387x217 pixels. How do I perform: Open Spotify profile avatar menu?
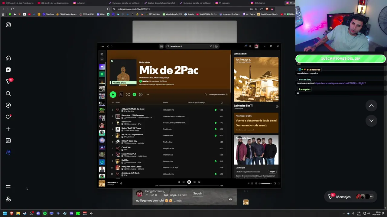[256, 46]
